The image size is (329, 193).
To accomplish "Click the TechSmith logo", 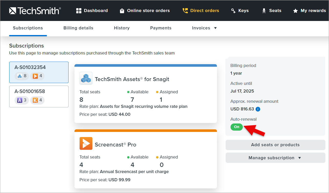I will tap(35, 10).
